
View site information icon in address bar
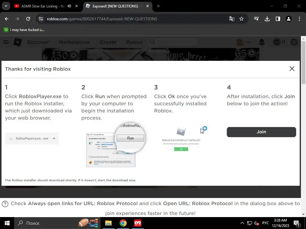pos(41,19)
